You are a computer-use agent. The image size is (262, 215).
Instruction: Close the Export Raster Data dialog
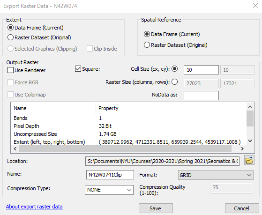coord(255,6)
